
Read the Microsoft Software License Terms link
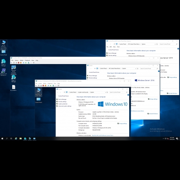click(x=103, y=135)
